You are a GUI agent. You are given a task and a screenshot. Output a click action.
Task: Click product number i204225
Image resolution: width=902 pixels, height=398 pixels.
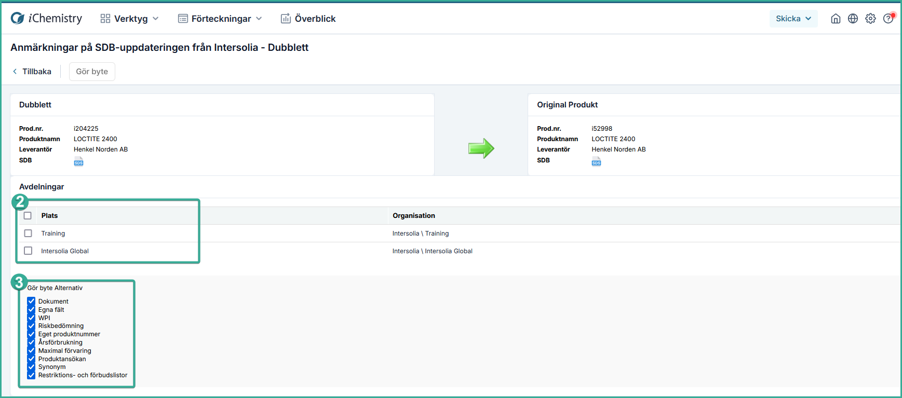coord(86,129)
